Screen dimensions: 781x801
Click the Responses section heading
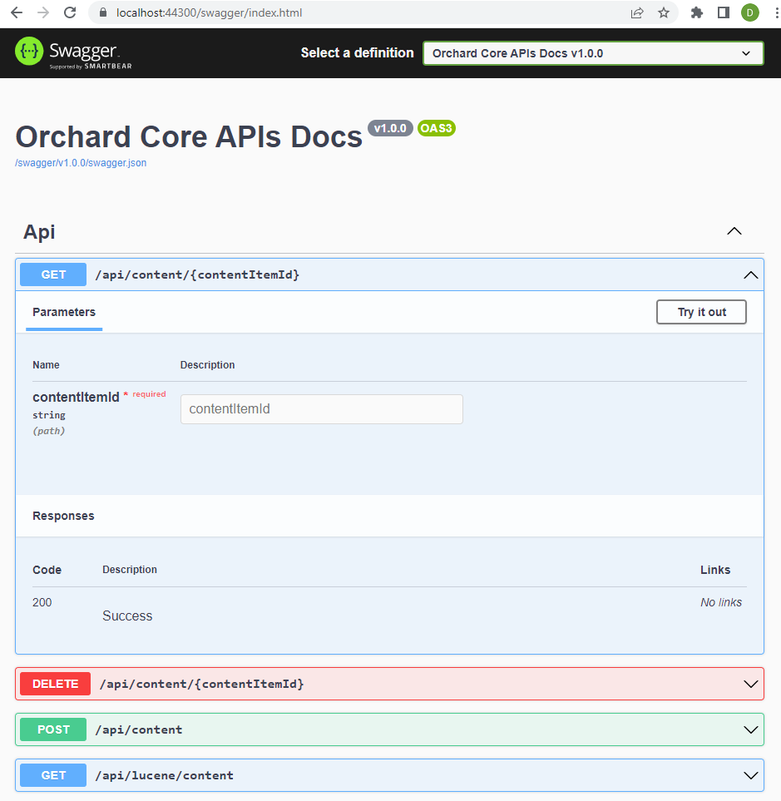pyautogui.click(x=63, y=516)
